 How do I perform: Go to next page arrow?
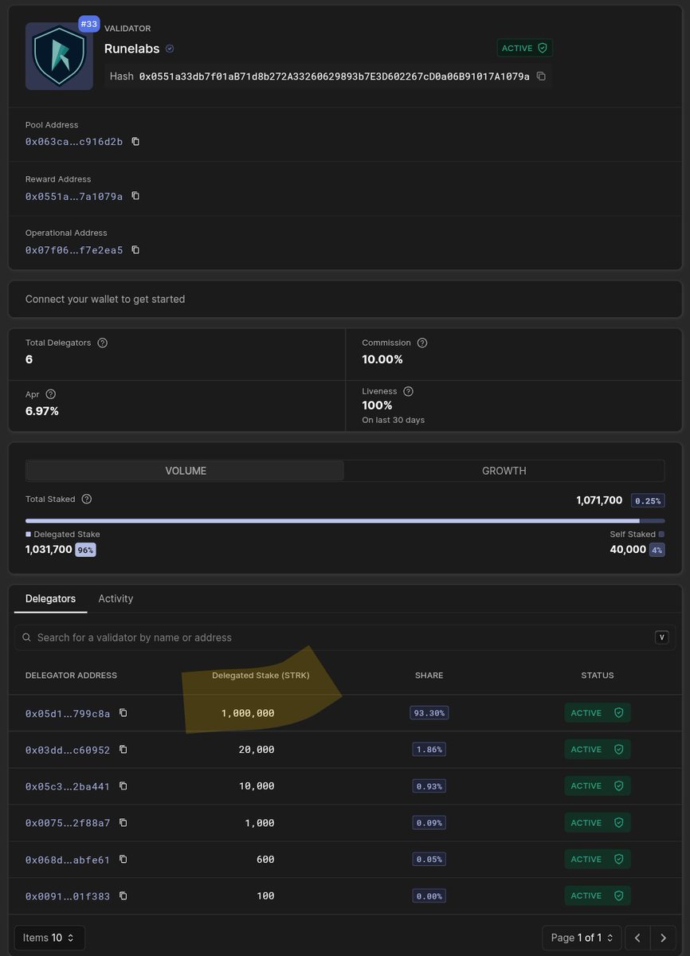point(663,938)
